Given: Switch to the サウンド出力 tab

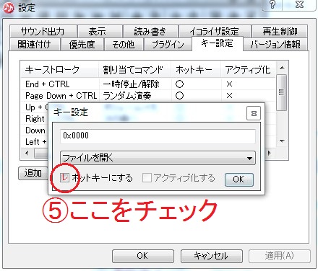Looking at the screenshot, I should (43, 31).
